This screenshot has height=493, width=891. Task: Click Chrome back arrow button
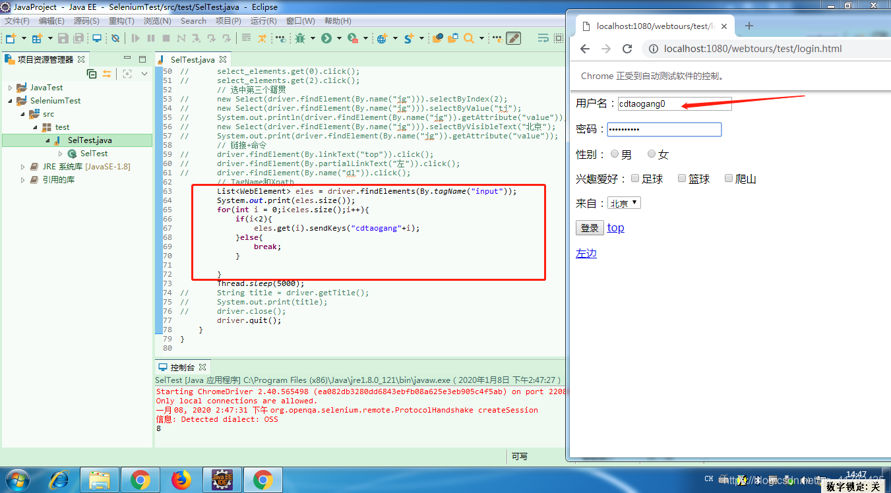click(x=585, y=49)
